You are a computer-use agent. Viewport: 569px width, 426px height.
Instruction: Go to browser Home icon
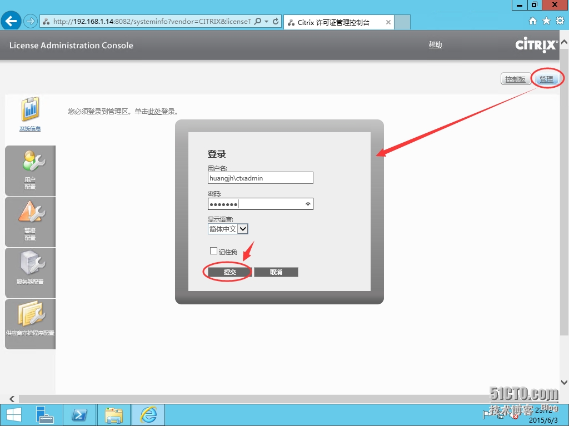[x=532, y=21]
